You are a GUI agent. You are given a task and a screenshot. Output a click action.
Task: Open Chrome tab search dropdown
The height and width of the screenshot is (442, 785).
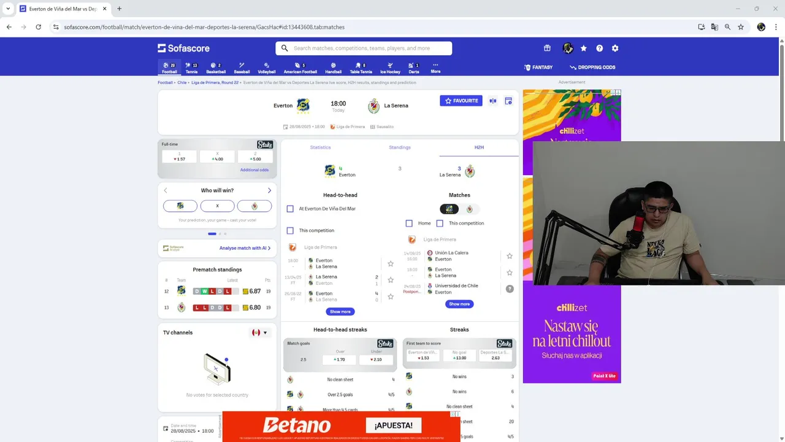click(x=8, y=9)
